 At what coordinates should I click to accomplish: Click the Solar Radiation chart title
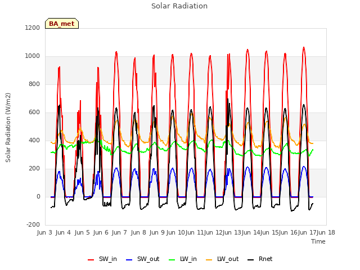point(179,6)
